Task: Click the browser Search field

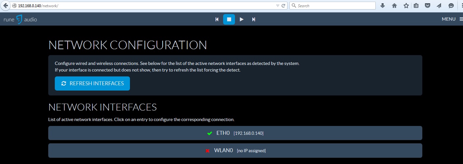Action: 332,6
